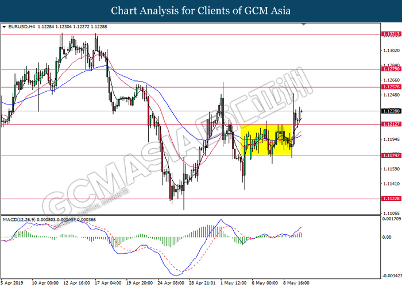Click the 0.00 MACD axis value
Screen dimensions: 402x287
386,237
